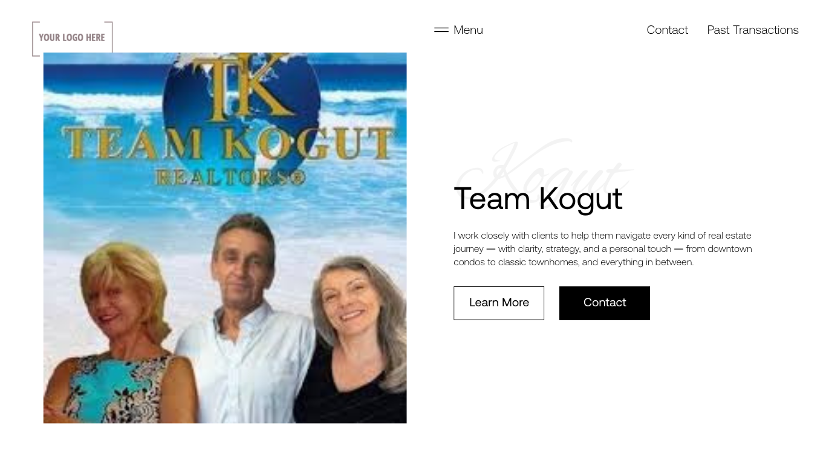
Task: Select the Menu label in the header
Action: pyautogui.click(x=468, y=30)
